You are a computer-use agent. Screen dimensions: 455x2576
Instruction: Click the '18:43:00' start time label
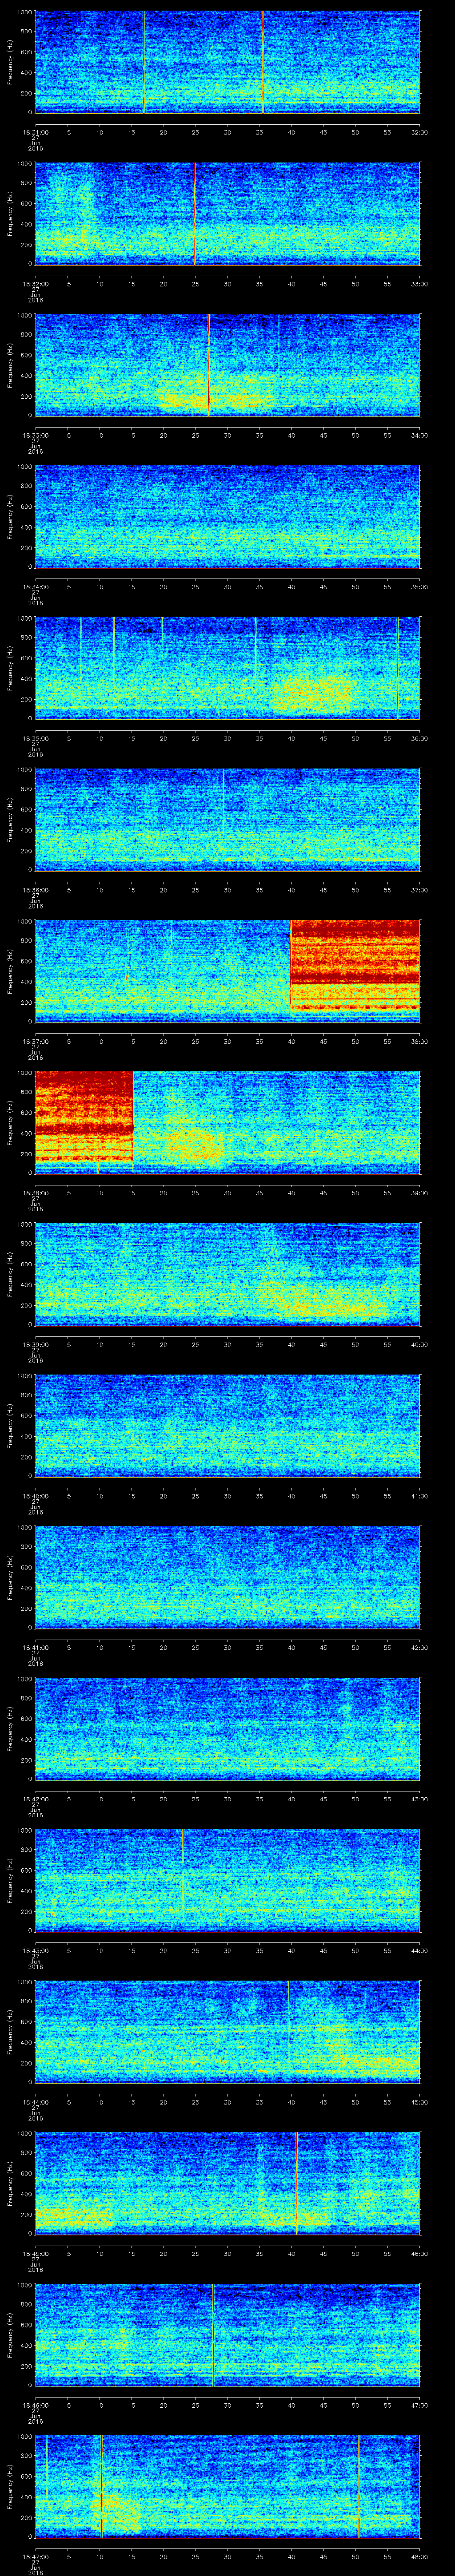click(35, 1950)
